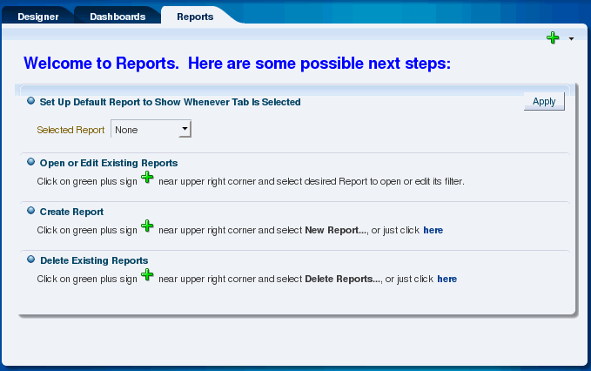Click 'here' link to delete reports
The height and width of the screenshot is (371, 591).
447,279
